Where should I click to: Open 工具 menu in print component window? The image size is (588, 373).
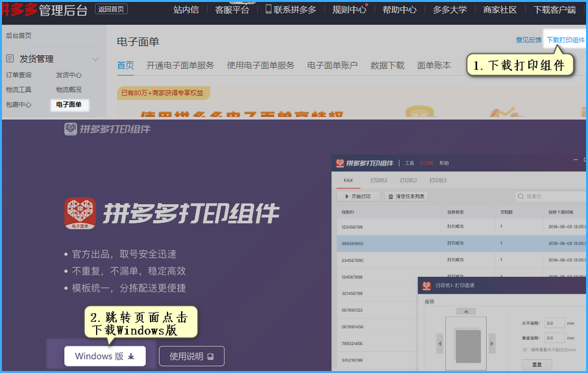click(x=410, y=163)
